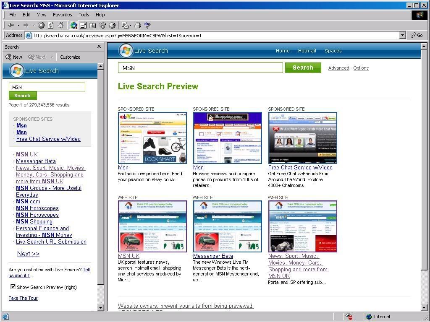Open the Media globe-note toolbar icon
The image size is (430, 322).
pyautogui.click(x=102, y=26)
